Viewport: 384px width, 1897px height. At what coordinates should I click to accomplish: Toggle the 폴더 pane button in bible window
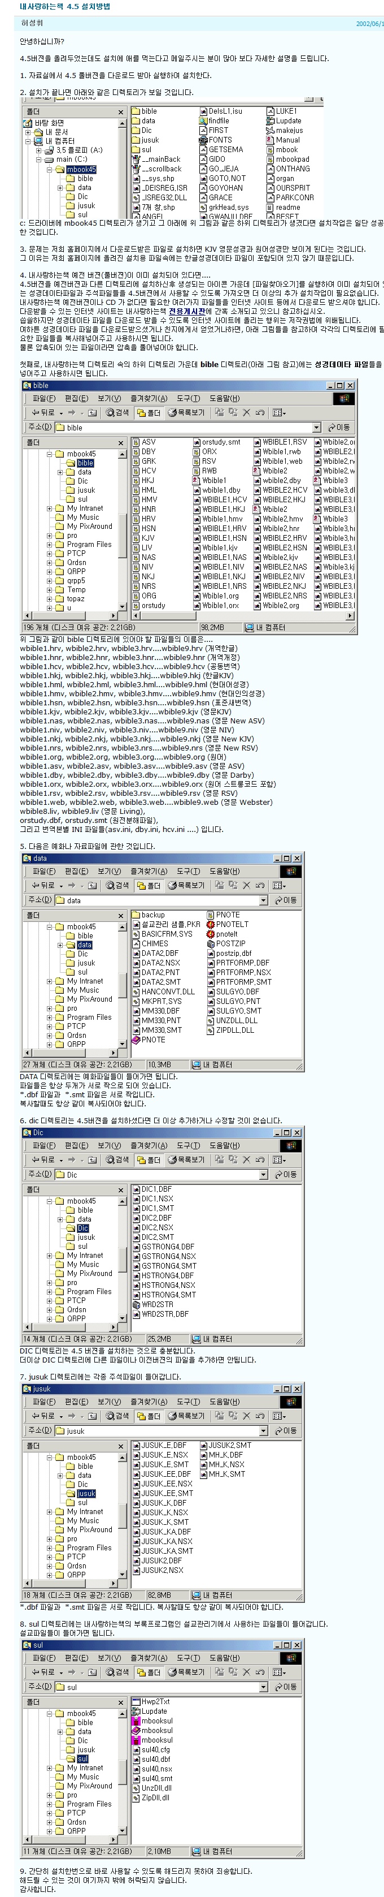pyautogui.click(x=149, y=412)
